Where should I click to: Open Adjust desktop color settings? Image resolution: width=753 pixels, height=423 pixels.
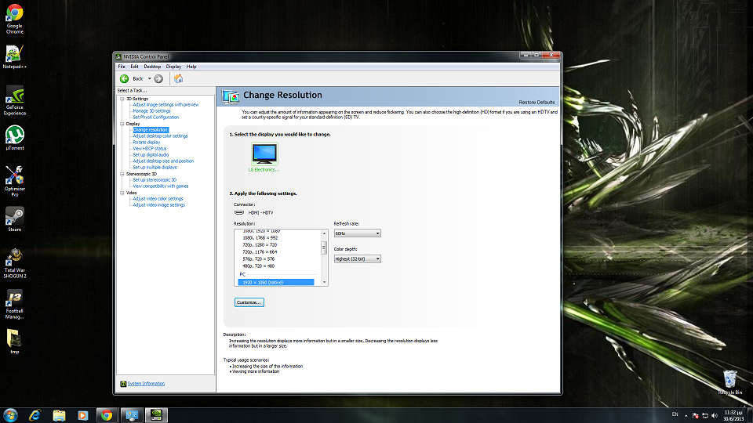pyautogui.click(x=160, y=136)
